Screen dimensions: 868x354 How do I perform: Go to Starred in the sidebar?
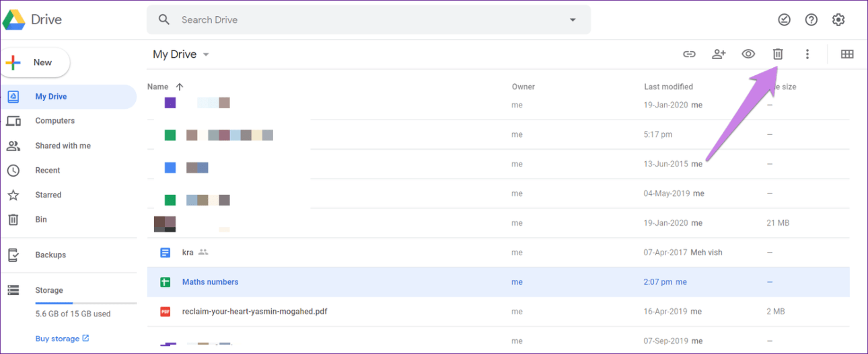tap(48, 195)
